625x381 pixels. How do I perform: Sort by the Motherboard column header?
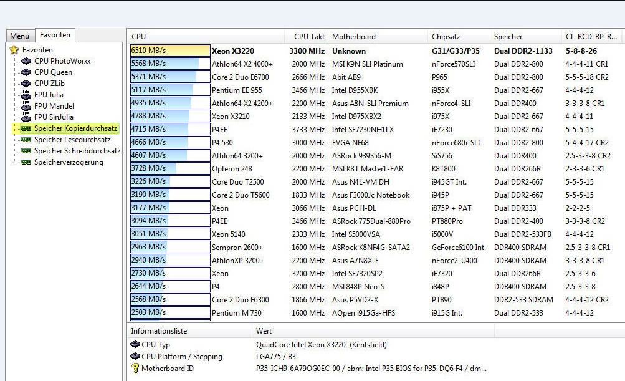point(378,36)
